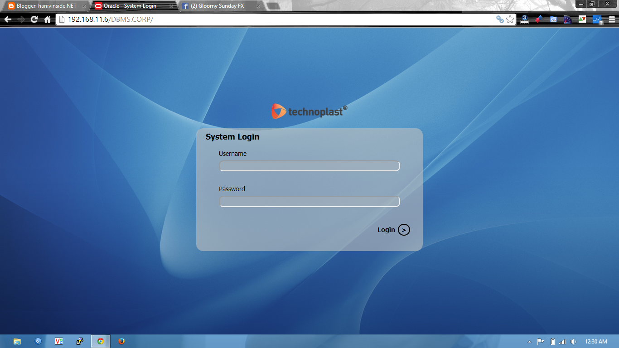Launch Firefox from the taskbar

(x=121, y=341)
